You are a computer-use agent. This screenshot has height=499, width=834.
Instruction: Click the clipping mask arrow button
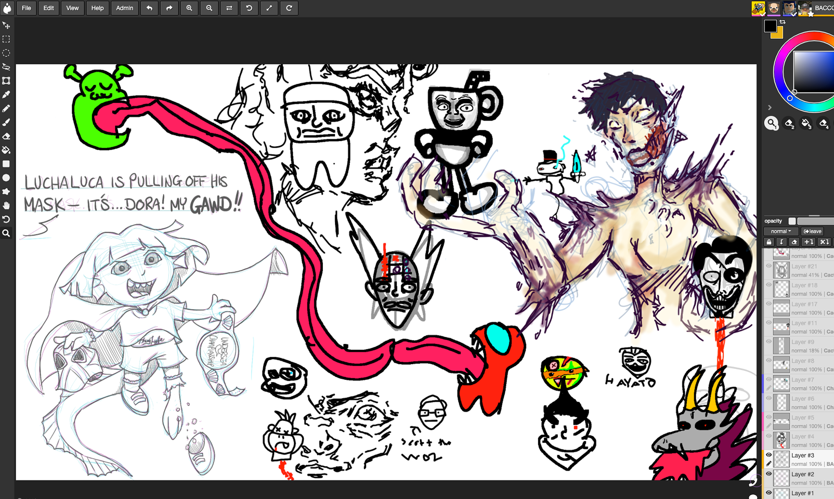coord(782,242)
